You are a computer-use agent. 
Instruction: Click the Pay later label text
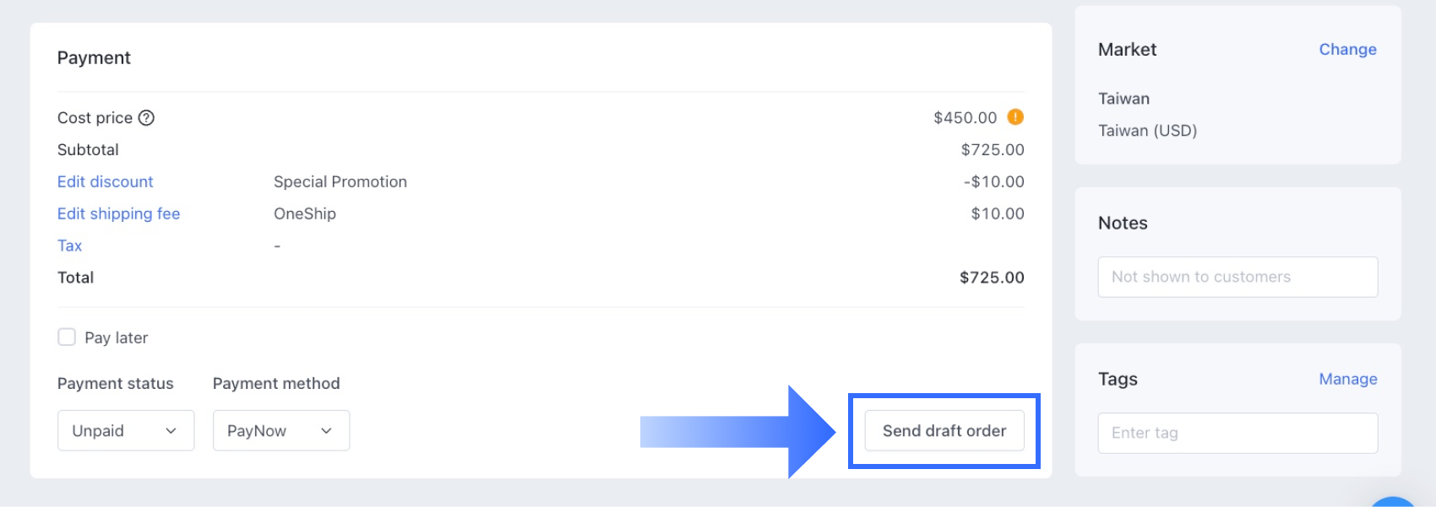(117, 338)
